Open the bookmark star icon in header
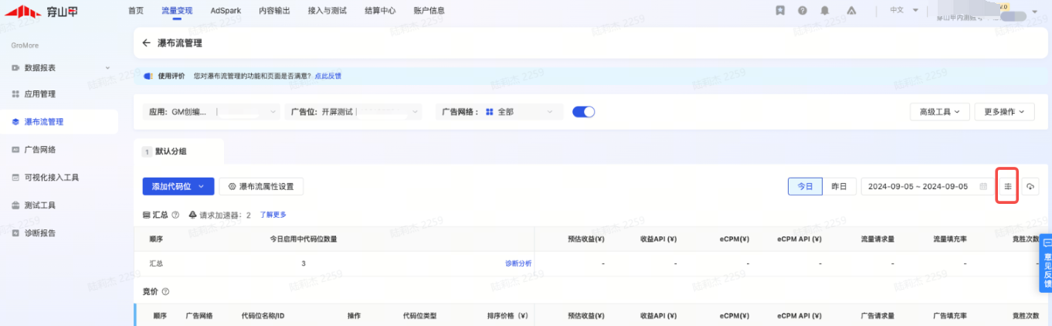 [781, 11]
